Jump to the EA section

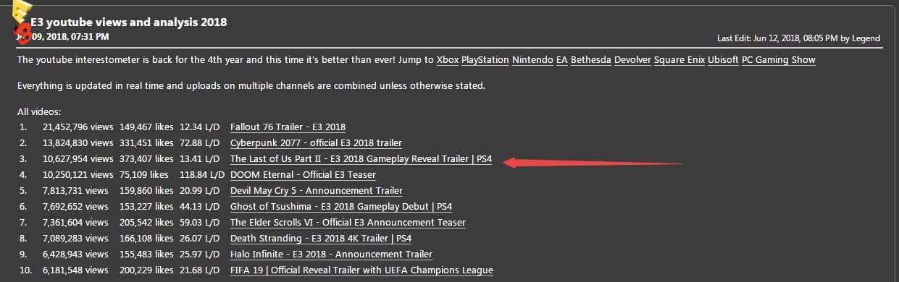[561, 60]
